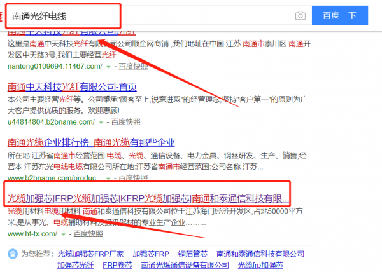
Task: Expand the dropdown arrow after nantong0109694.11467.com
Action: tap(109, 66)
